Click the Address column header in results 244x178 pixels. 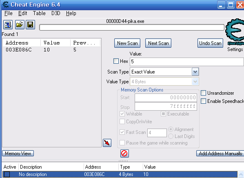coord(22,43)
